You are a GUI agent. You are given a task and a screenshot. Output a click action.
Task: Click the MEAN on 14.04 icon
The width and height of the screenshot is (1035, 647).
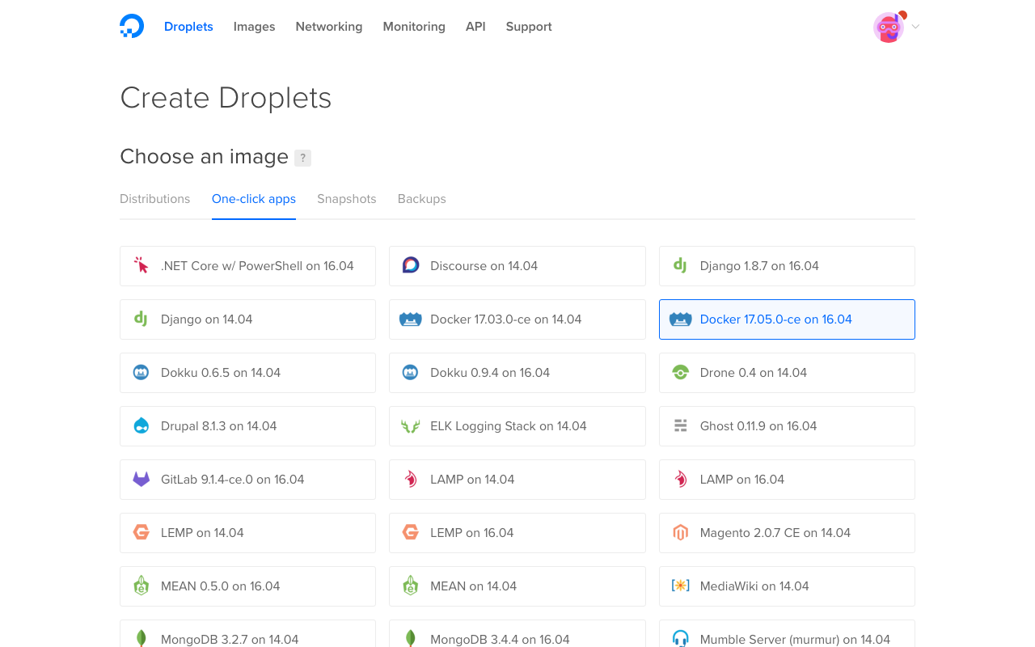click(x=411, y=586)
